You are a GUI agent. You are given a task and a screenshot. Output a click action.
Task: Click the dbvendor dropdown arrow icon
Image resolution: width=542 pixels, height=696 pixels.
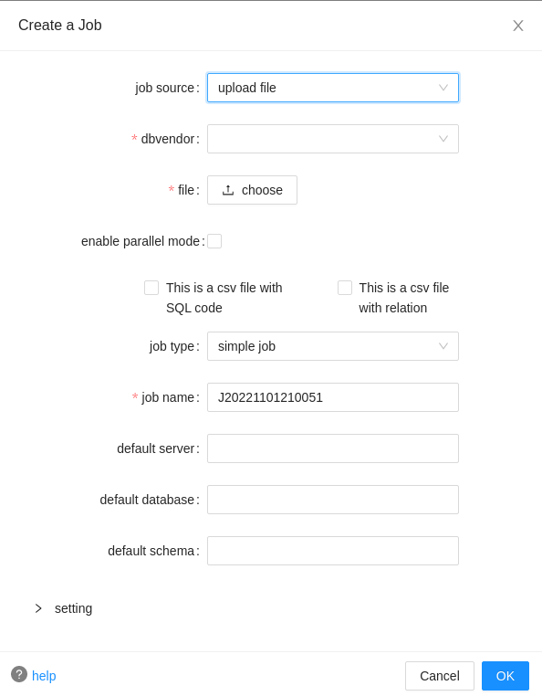[x=443, y=139]
